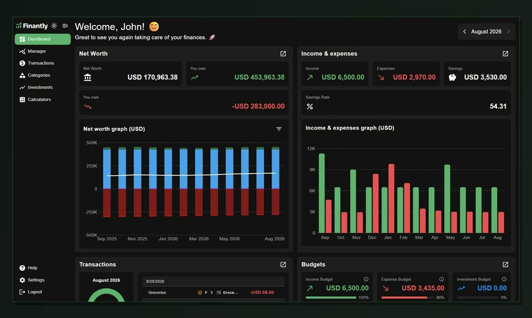Collapse the sidebar menu icon
The height and width of the screenshot is (318, 532).
coord(65,26)
